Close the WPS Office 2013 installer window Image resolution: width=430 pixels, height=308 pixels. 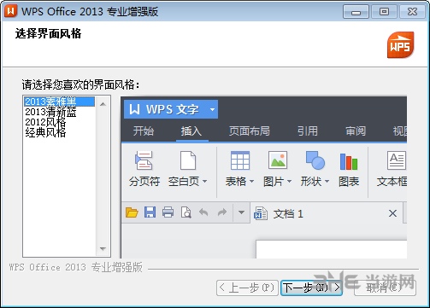click(413, 12)
